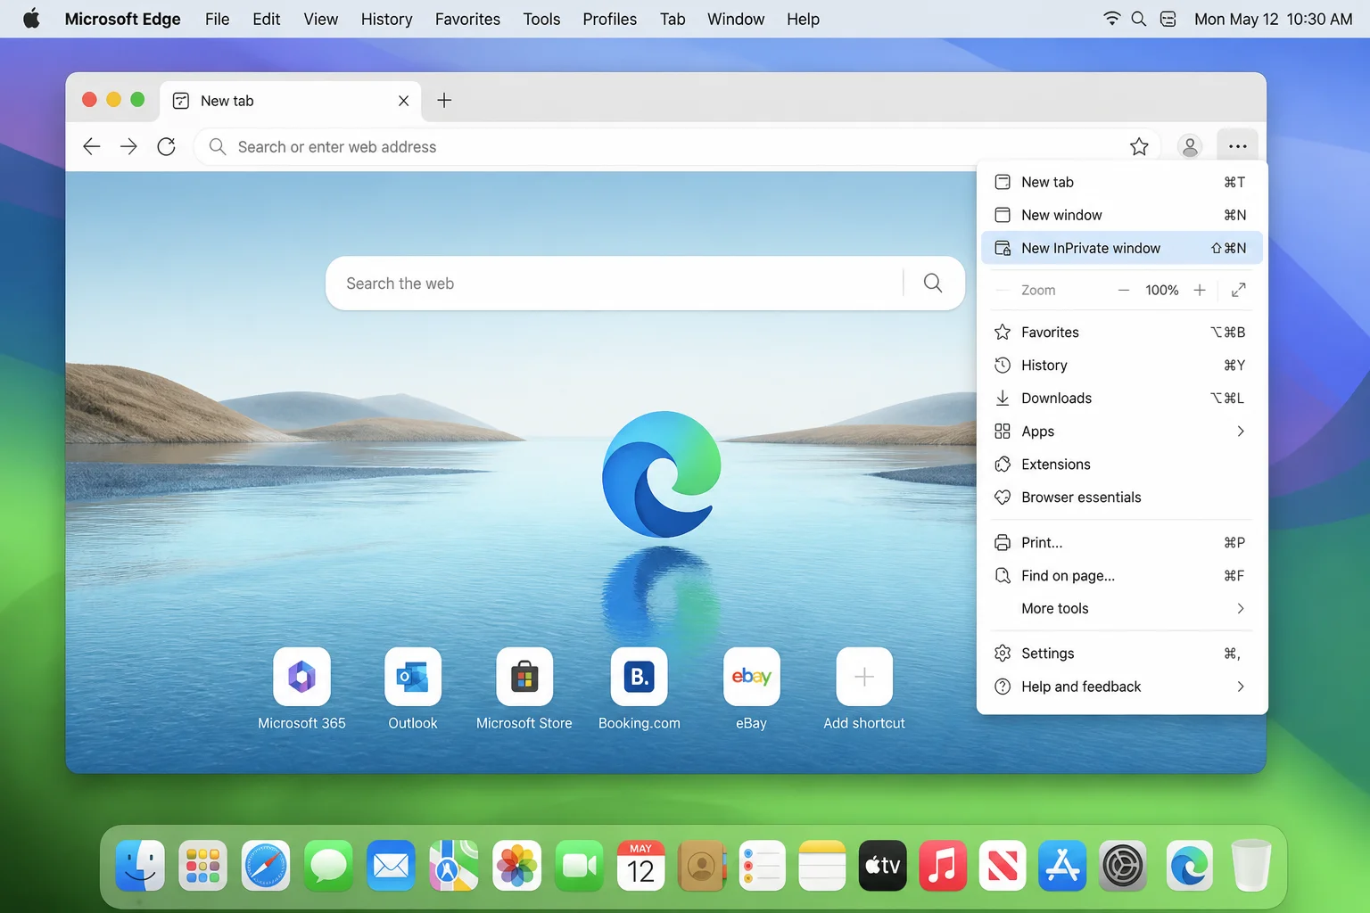Go back with the back arrow
1370x913 pixels.
tap(91, 146)
